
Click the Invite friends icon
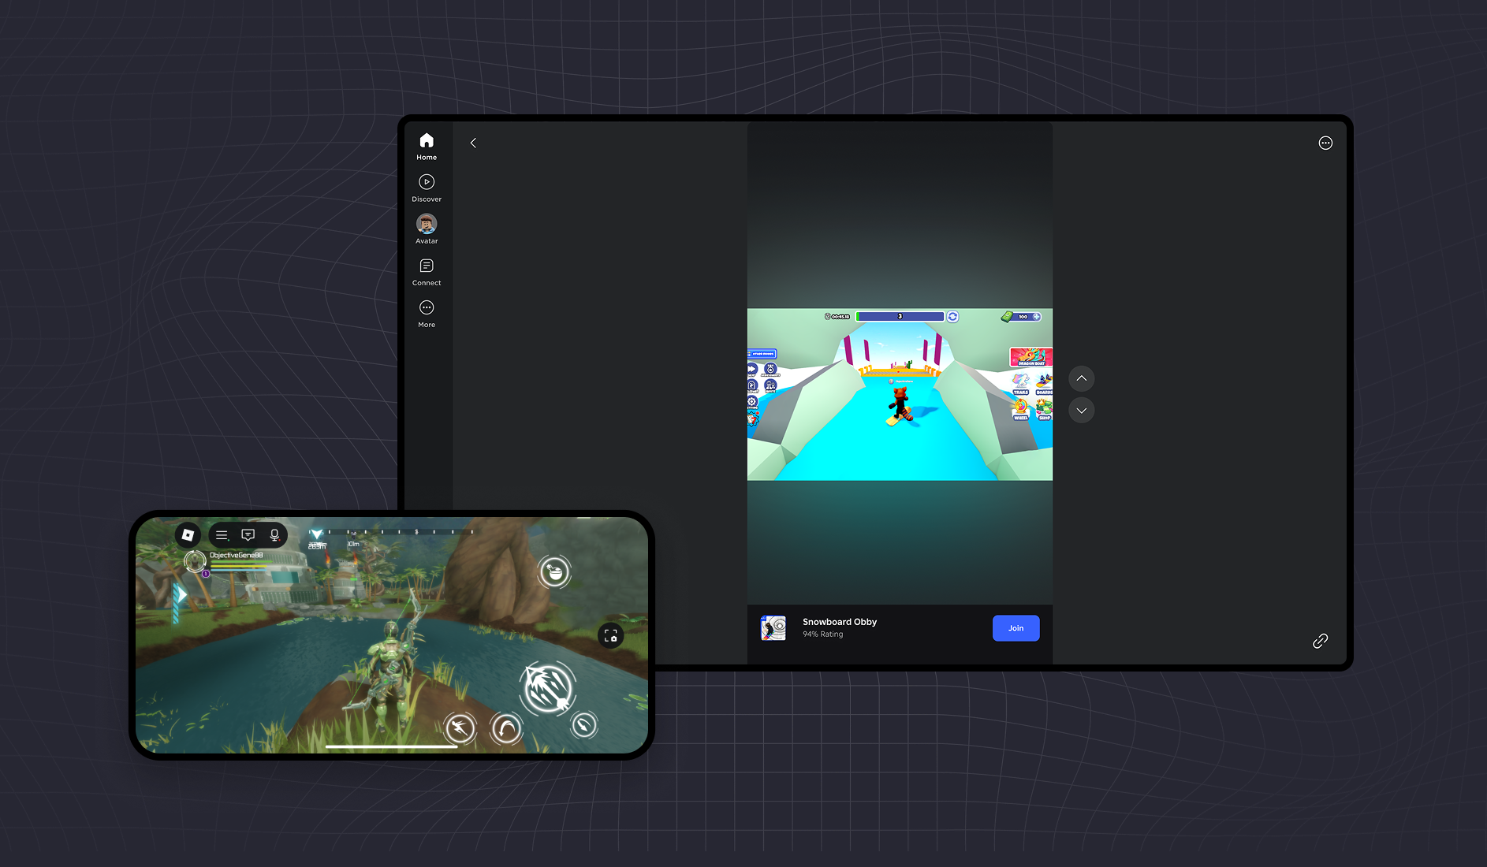pyautogui.click(x=770, y=385)
